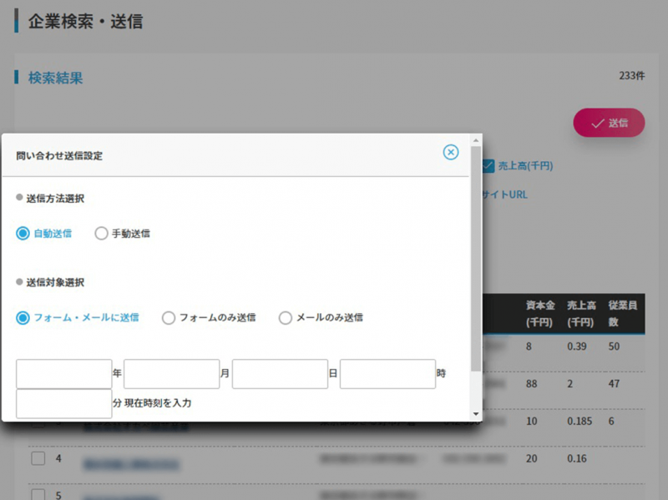Click the year (年) input field
This screenshot has height=500, width=668.
coord(64,373)
